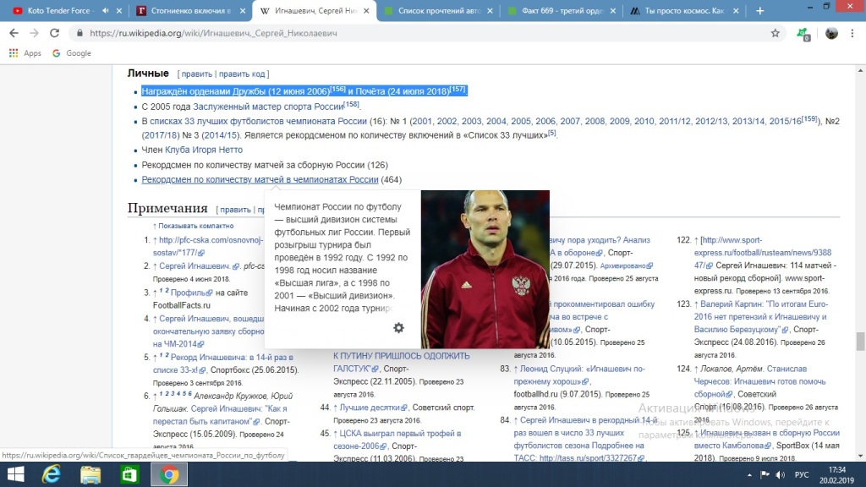Switch to the Ты просто космос tab
This screenshot has height=487, width=866.
[685, 10]
